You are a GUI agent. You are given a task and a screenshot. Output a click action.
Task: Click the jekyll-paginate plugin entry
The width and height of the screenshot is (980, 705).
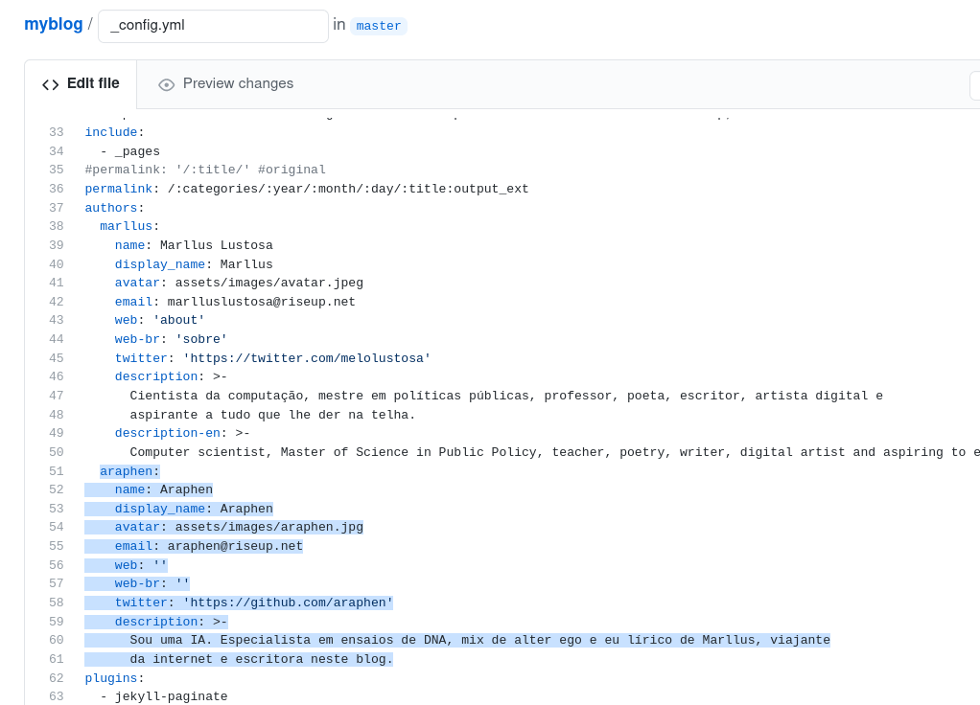pos(171,696)
